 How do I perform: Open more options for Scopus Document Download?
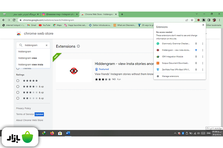click(x=202, y=63)
